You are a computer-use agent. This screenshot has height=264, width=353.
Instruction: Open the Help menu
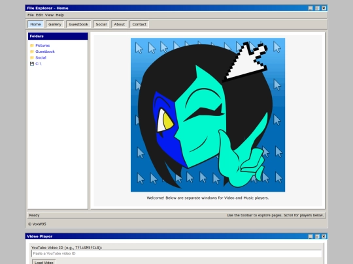click(60, 15)
